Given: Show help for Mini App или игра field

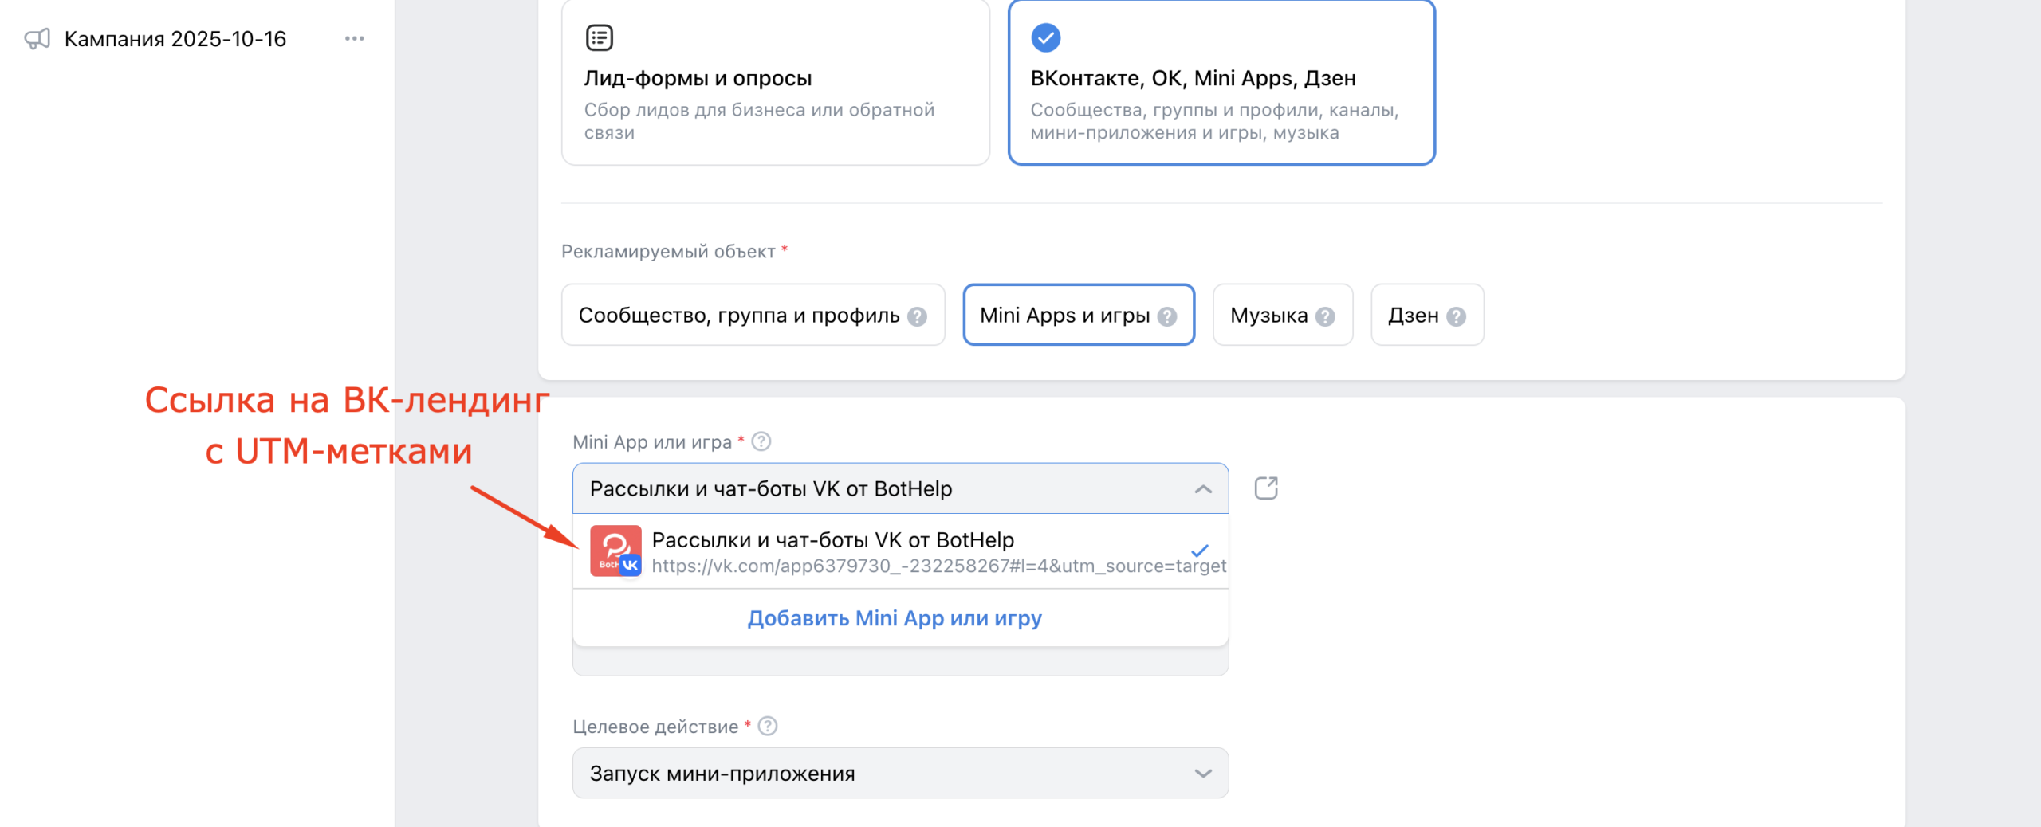Looking at the screenshot, I should coord(761,441).
